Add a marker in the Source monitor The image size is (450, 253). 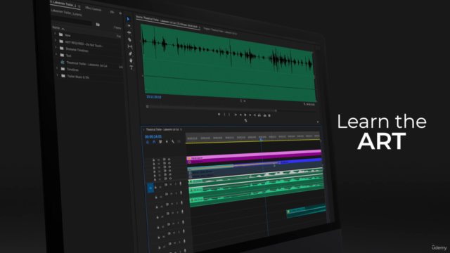pos(219,114)
